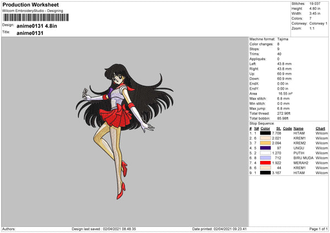Select the KREM1 swatch in stop row 2

pos(265,138)
